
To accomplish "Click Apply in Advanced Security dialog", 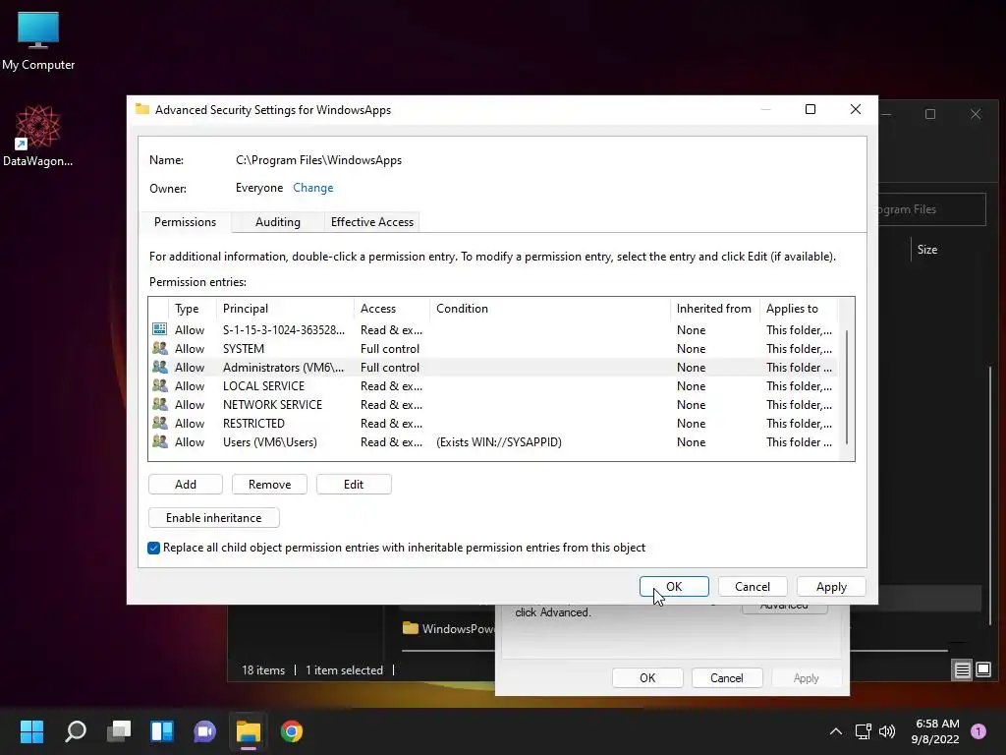I will [831, 586].
